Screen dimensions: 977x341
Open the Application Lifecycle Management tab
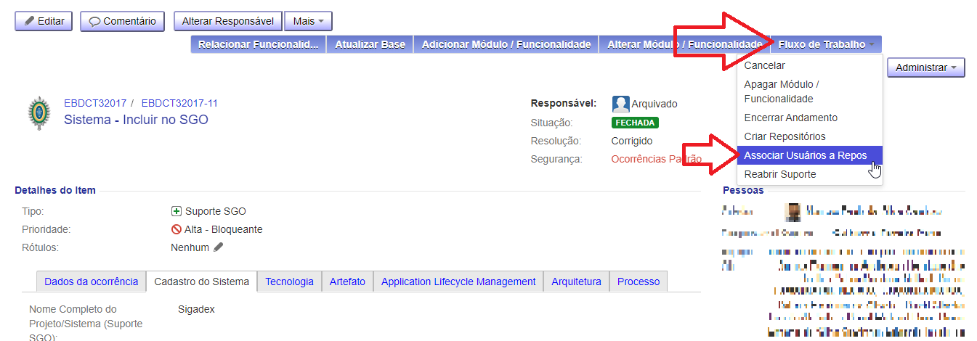tap(458, 282)
